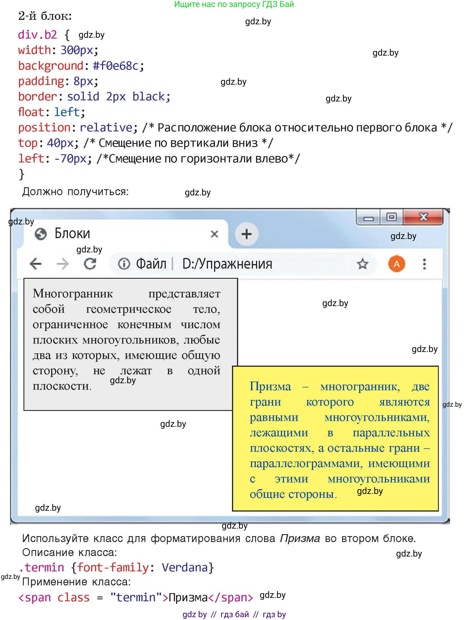
Task: Close the Блоки tab
Action: pyautogui.click(x=214, y=234)
